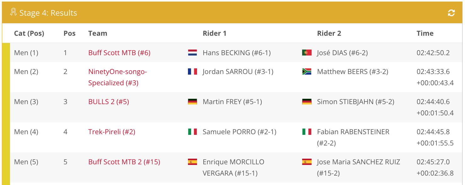Image resolution: width=465 pixels, height=185 pixels.
Task: Click the refresh results icon
Action: click(451, 13)
